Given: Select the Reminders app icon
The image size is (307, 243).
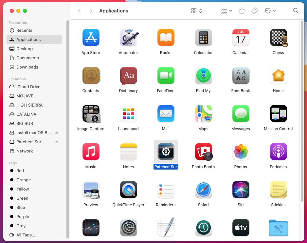Looking at the screenshot, I should [166, 190].
